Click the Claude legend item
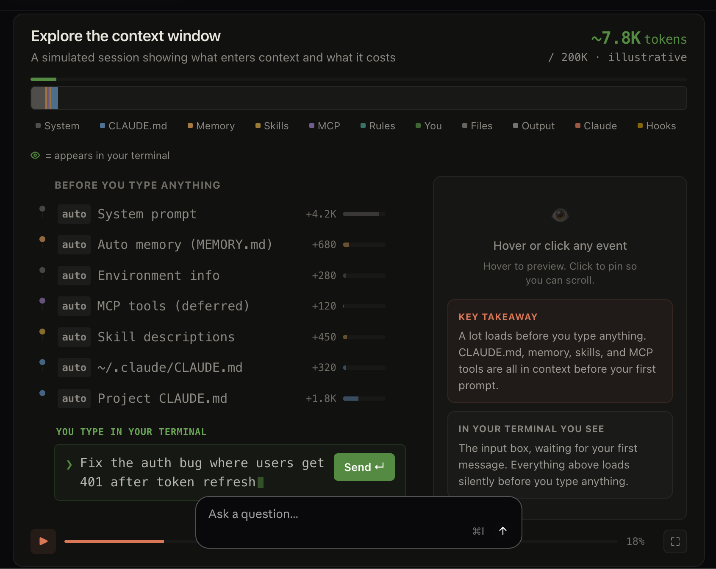716x569 pixels. pos(596,126)
